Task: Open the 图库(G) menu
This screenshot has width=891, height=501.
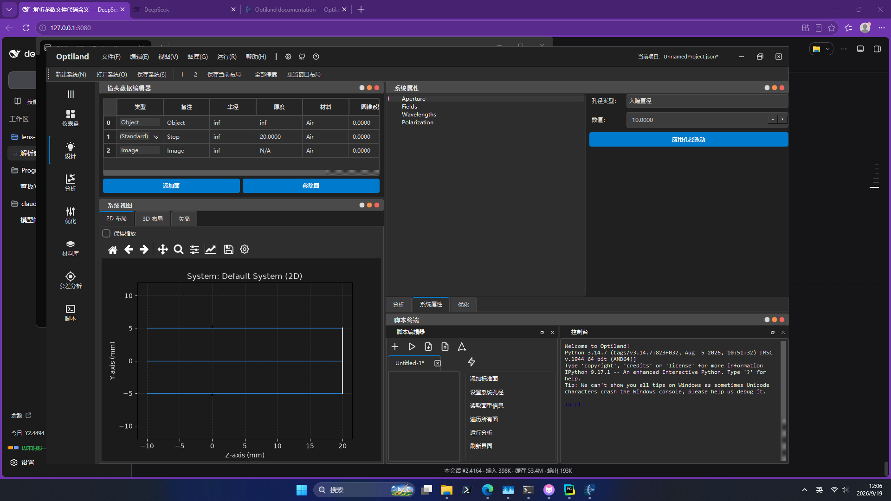Action: pyautogui.click(x=198, y=57)
